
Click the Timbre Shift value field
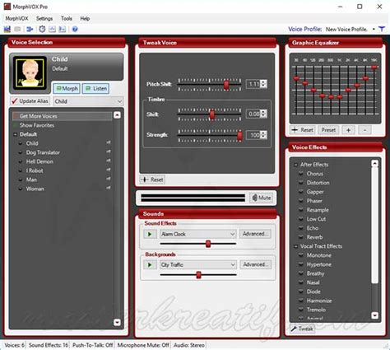point(253,114)
